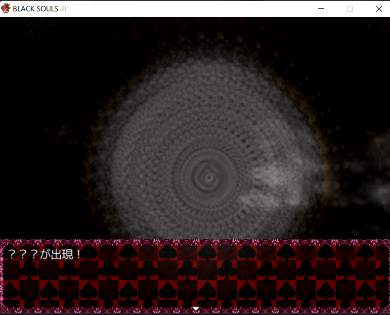Screen dimensions: 390x315
Task: Maximize the BLACK SOULS II window
Action: [x=349, y=9]
